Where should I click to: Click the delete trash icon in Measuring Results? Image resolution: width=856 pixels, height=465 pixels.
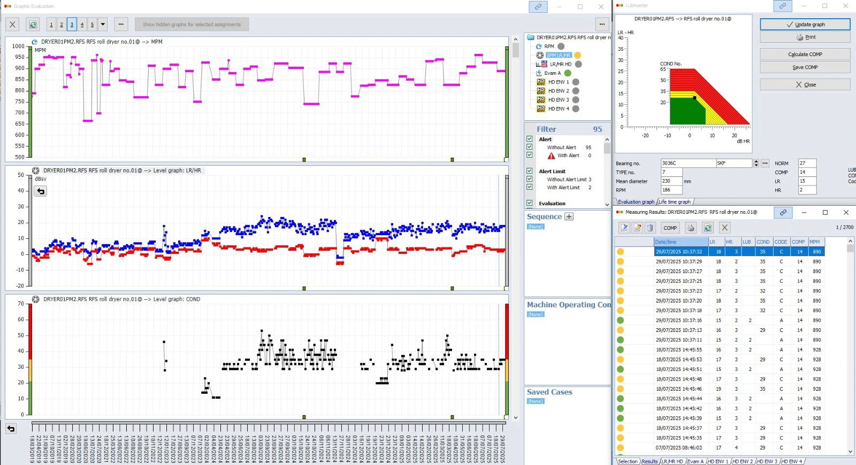click(650, 228)
